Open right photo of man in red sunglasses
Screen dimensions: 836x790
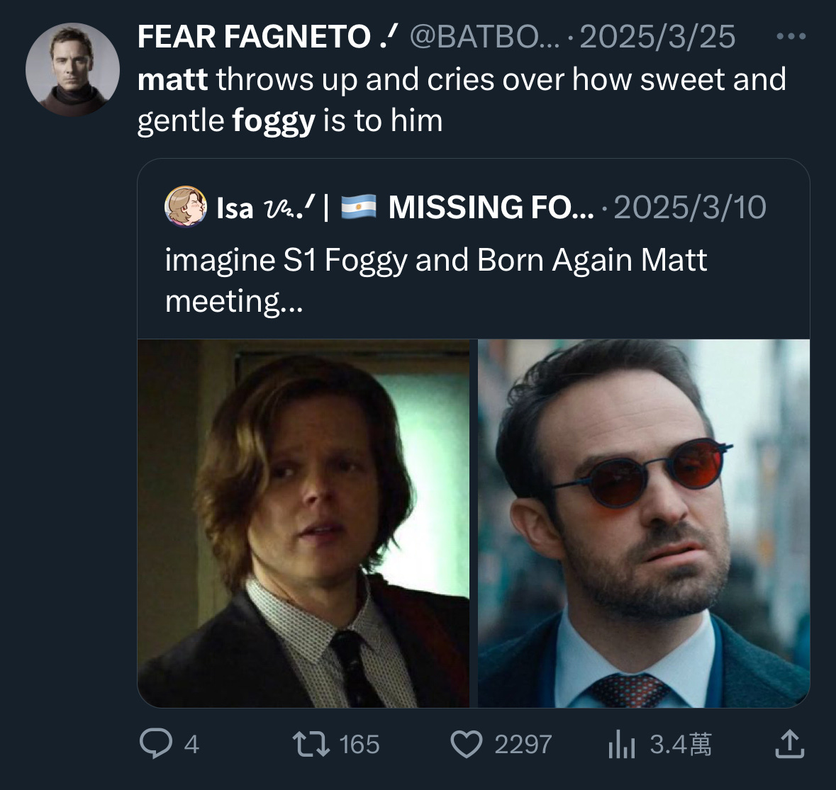(x=644, y=523)
